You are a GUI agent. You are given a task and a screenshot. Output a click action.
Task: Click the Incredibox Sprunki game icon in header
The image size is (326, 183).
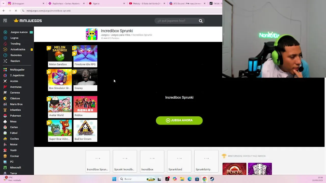[91, 34]
